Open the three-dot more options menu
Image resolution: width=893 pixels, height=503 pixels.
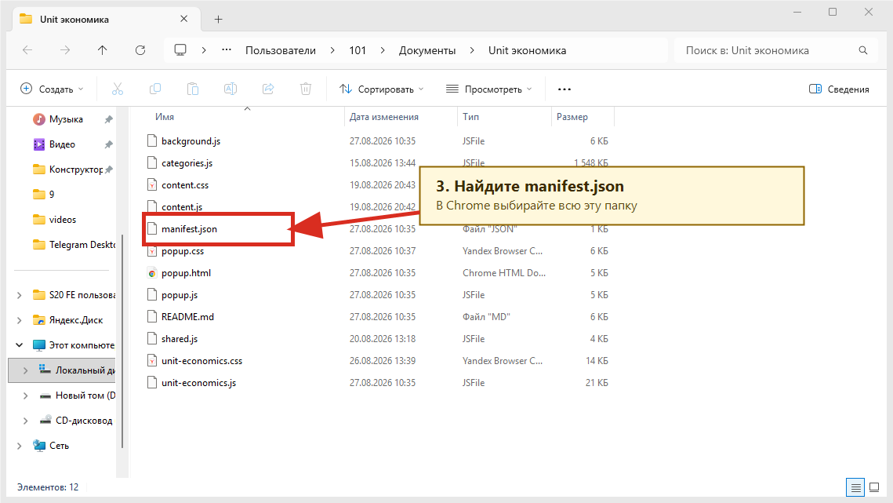564,89
